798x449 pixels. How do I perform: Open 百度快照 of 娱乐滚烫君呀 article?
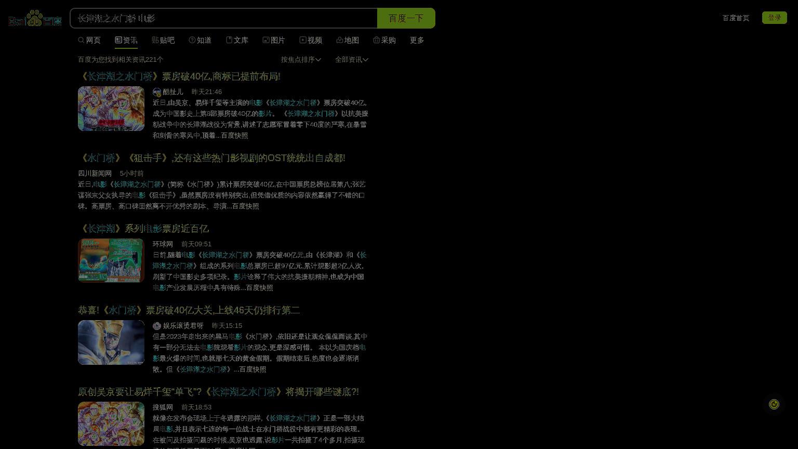[x=252, y=369]
